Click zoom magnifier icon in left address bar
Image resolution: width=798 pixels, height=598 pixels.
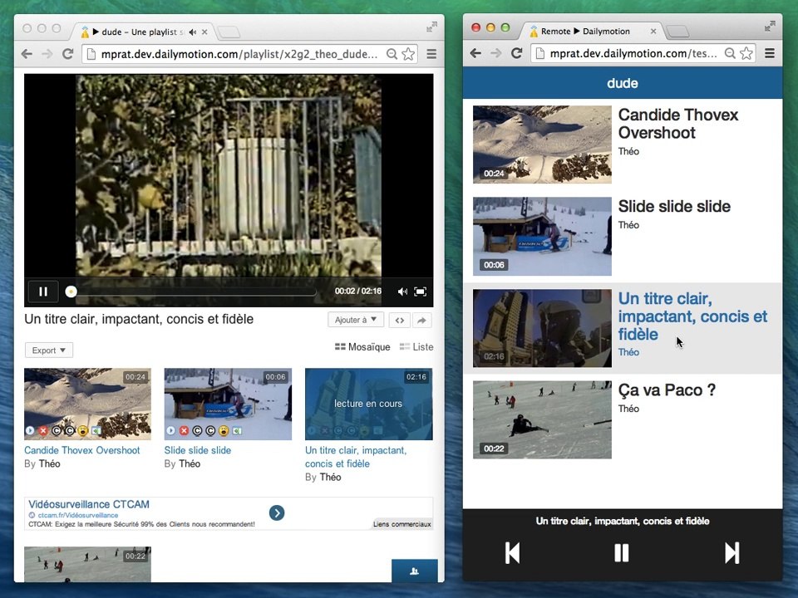pyautogui.click(x=392, y=54)
